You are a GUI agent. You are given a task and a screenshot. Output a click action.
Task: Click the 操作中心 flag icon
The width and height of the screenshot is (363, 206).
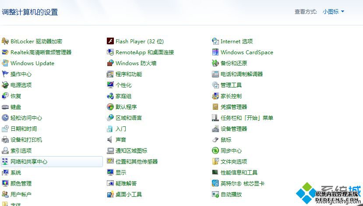tap(5, 74)
